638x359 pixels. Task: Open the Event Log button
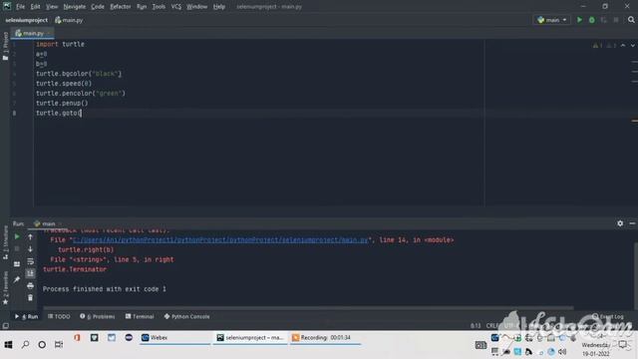pos(608,316)
